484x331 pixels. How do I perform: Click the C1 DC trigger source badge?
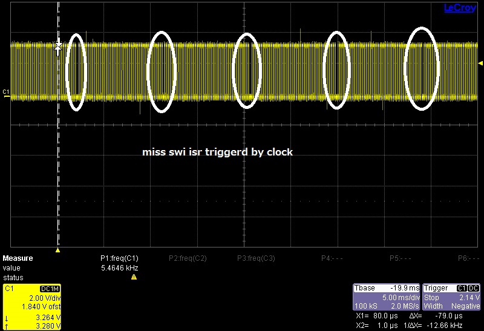tap(468, 288)
